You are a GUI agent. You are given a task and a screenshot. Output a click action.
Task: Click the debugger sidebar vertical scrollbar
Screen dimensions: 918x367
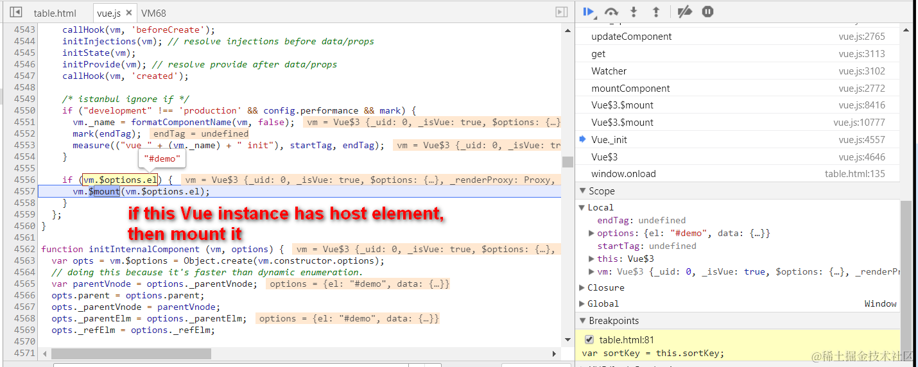click(905, 273)
